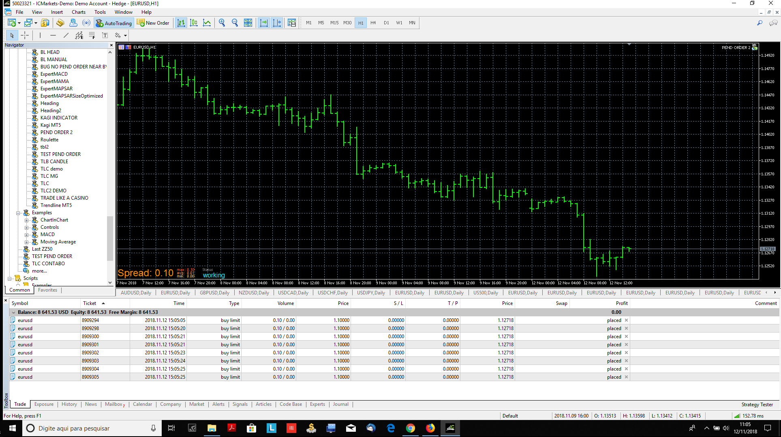The height and width of the screenshot is (437, 781).
Task: Toggle chart auto scroll to end
Action: pyautogui.click(x=264, y=23)
